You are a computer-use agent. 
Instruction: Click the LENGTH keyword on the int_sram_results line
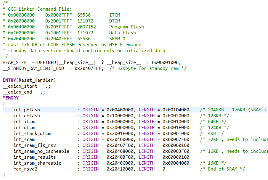pos(147,157)
